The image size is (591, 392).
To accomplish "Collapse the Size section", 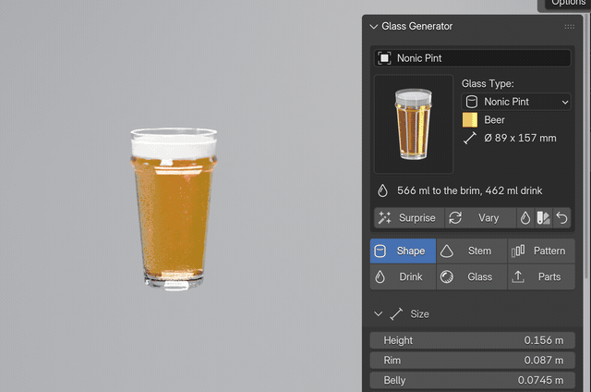I will click(x=379, y=314).
